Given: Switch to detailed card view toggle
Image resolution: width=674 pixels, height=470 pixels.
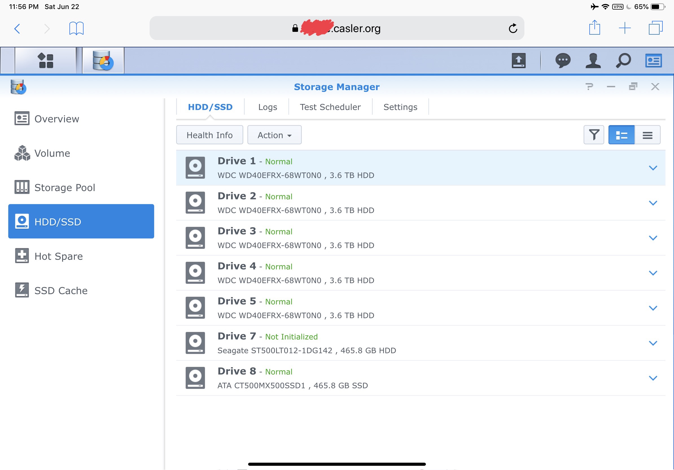Looking at the screenshot, I should [621, 135].
